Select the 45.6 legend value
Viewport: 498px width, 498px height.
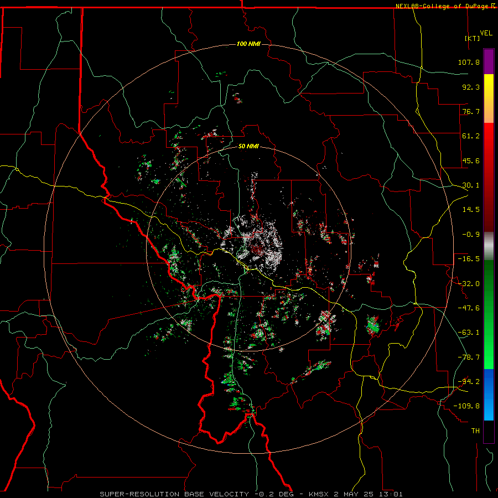click(x=471, y=160)
